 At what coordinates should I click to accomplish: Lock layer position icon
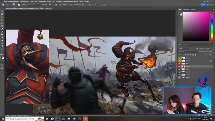(190, 55)
